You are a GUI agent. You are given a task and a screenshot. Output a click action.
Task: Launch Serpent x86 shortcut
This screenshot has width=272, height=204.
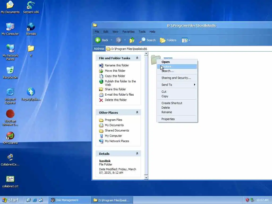[31, 7]
